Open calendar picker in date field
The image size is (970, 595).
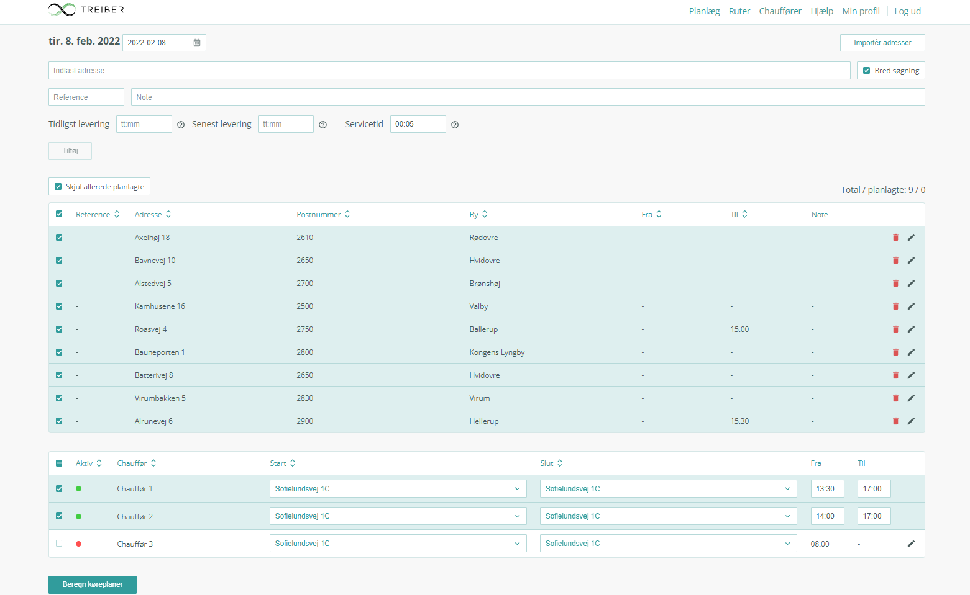click(x=197, y=43)
